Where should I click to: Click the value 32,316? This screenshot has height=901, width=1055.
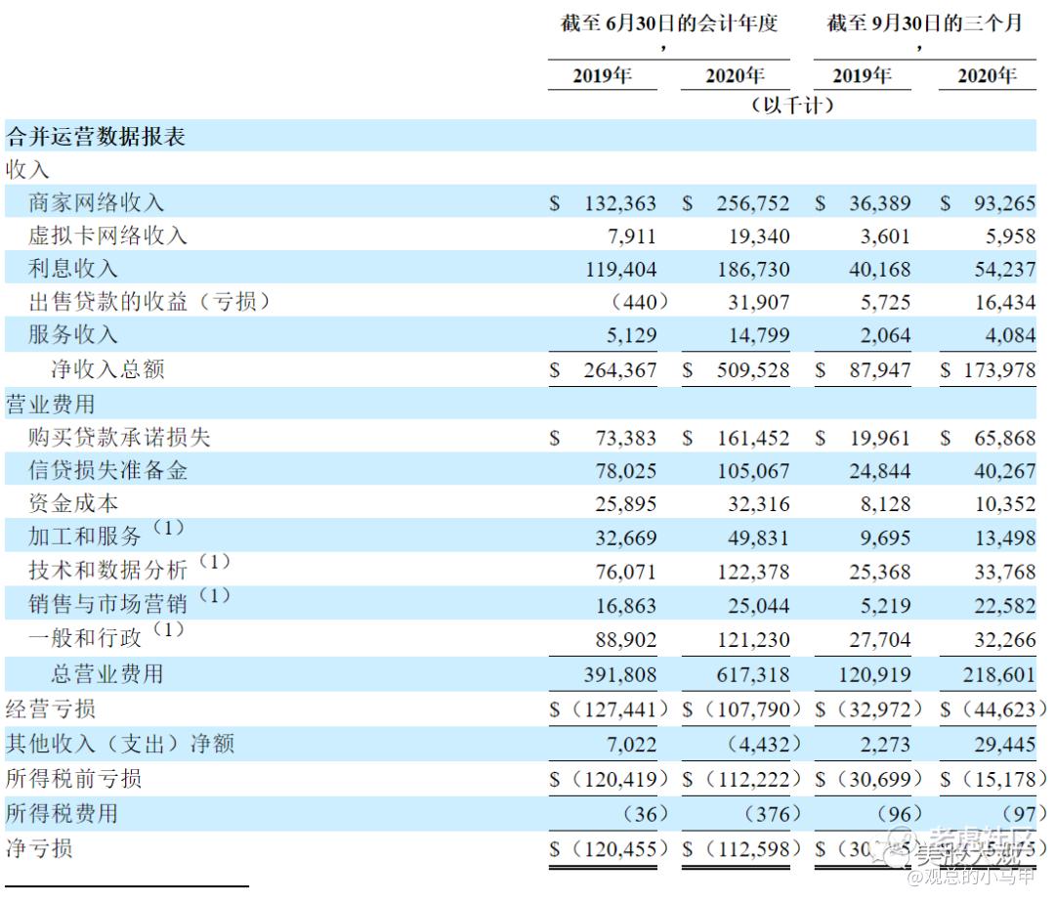pos(759,504)
